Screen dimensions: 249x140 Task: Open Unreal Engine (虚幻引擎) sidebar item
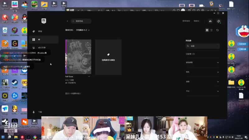(x=44, y=48)
